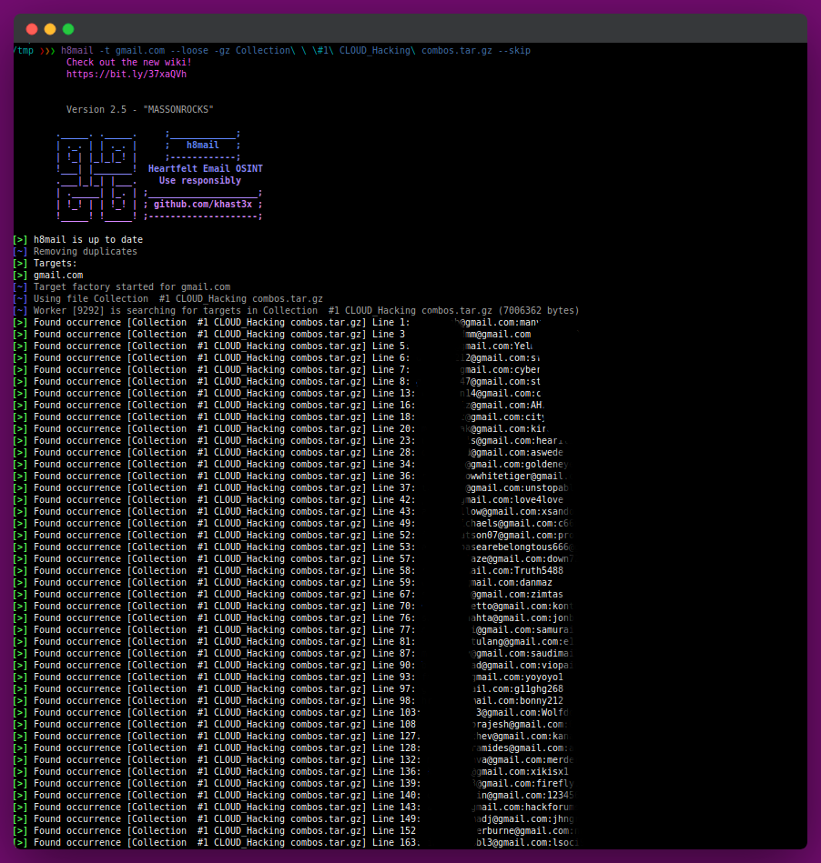Click the Found occurrence row for Line 13

(278, 394)
